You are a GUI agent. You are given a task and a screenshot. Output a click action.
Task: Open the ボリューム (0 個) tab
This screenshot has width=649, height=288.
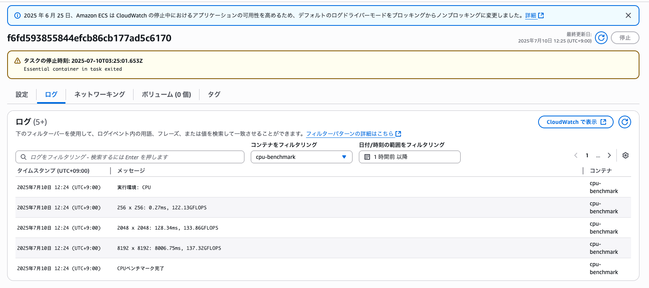pos(167,95)
